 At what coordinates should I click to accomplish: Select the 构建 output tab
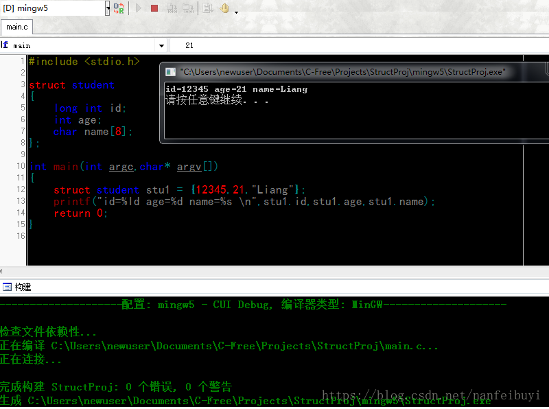coord(23,287)
